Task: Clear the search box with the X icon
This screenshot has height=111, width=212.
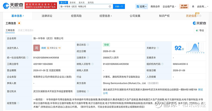Action: (110, 6)
